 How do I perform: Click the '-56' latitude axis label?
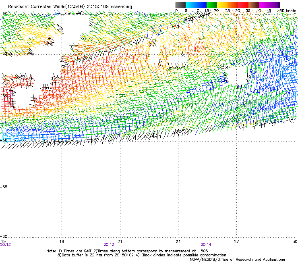(4, 140)
